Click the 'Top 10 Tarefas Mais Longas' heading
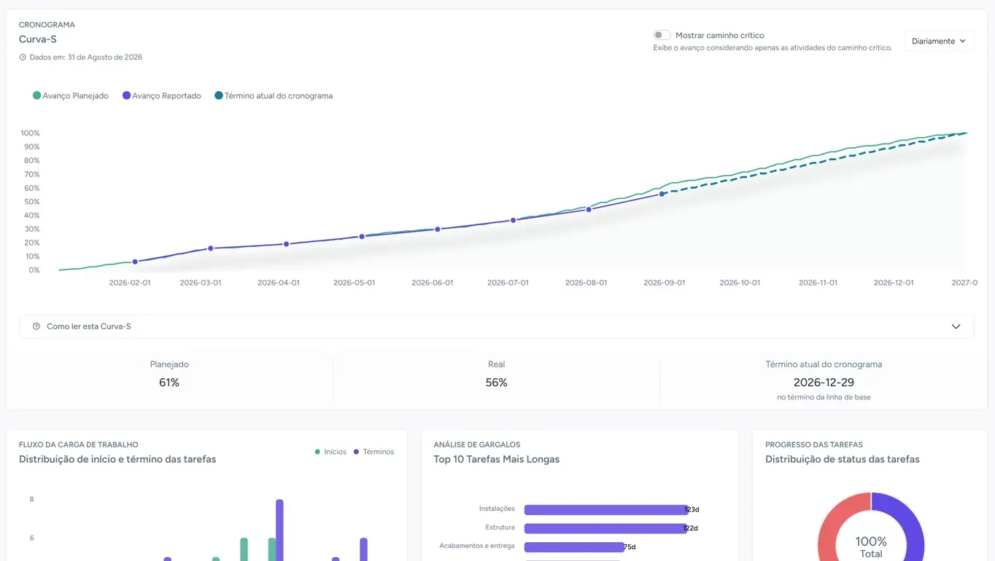Image resolution: width=995 pixels, height=561 pixels. click(x=497, y=460)
